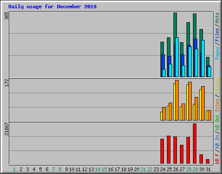This screenshot has width=222, height=174.
Task: Click the "Sites" legend label
Action: pyautogui.click(x=217, y=105)
